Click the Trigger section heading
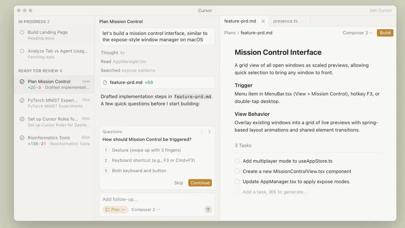The height and width of the screenshot is (228, 405). coord(243,85)
